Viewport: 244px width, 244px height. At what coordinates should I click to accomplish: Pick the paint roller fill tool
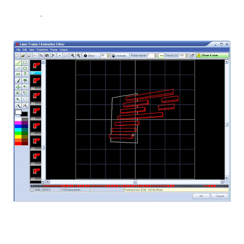point(25,81)
